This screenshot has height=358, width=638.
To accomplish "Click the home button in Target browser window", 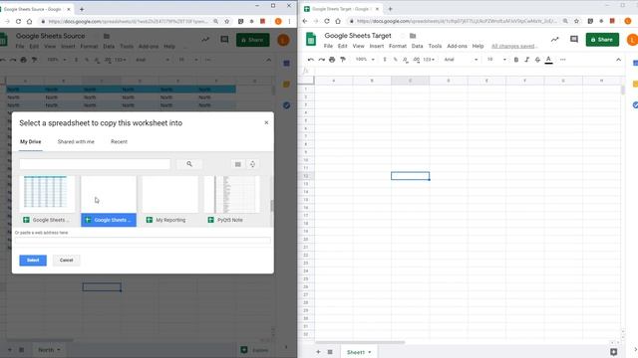I will click(x=338, y=21).
